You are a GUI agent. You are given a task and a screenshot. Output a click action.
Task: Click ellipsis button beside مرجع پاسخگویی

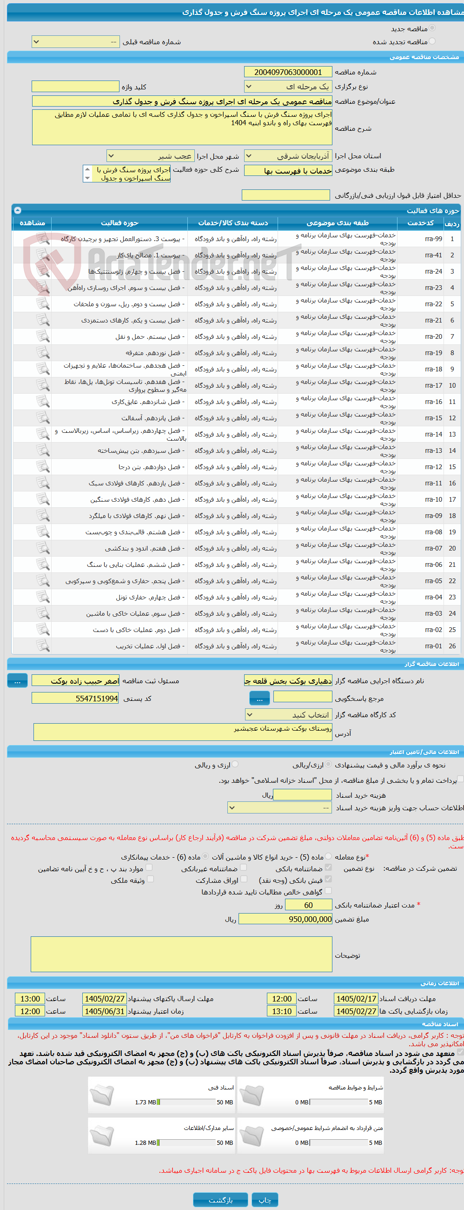coord(259,698)
